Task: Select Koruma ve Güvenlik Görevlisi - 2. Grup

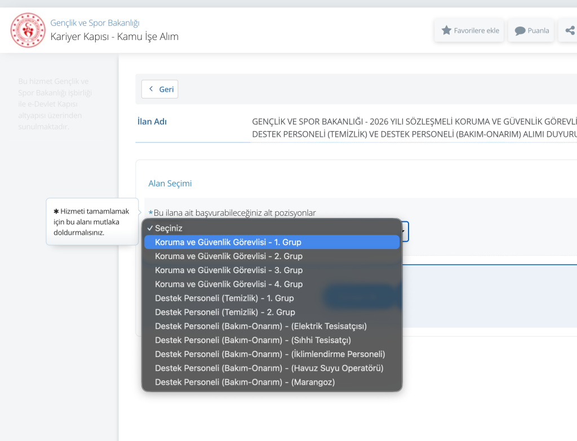Action: coord(272,256)
